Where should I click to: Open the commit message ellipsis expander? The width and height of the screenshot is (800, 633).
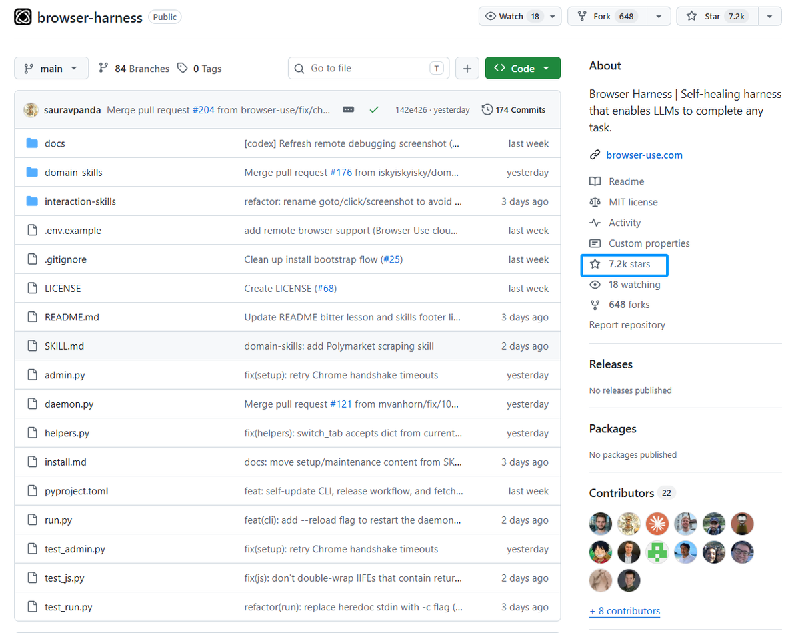[348, 110]
